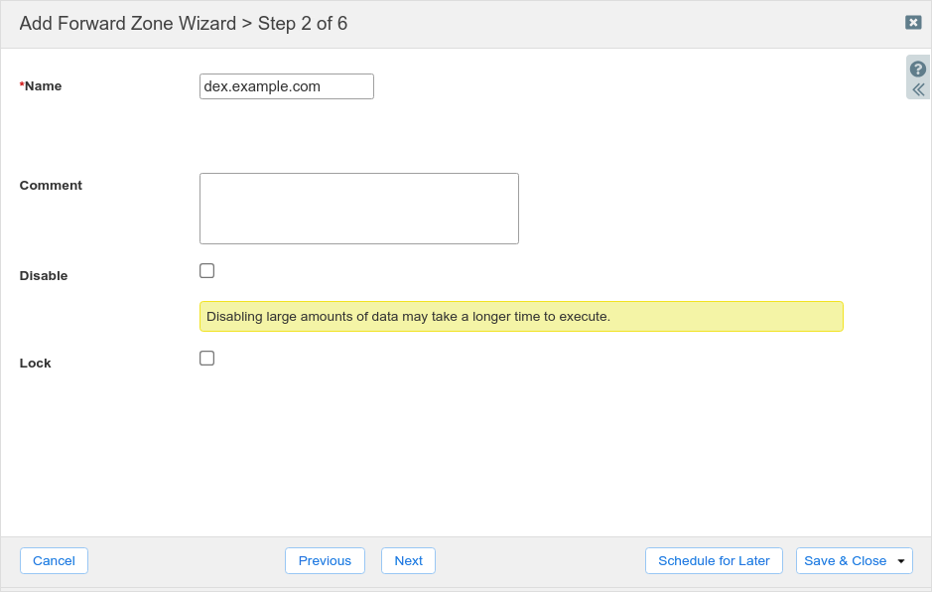Viewport: 932px width, 592px height.
Task: Click the Name field label
Action: pyautogui.click(x=43, y=86)
